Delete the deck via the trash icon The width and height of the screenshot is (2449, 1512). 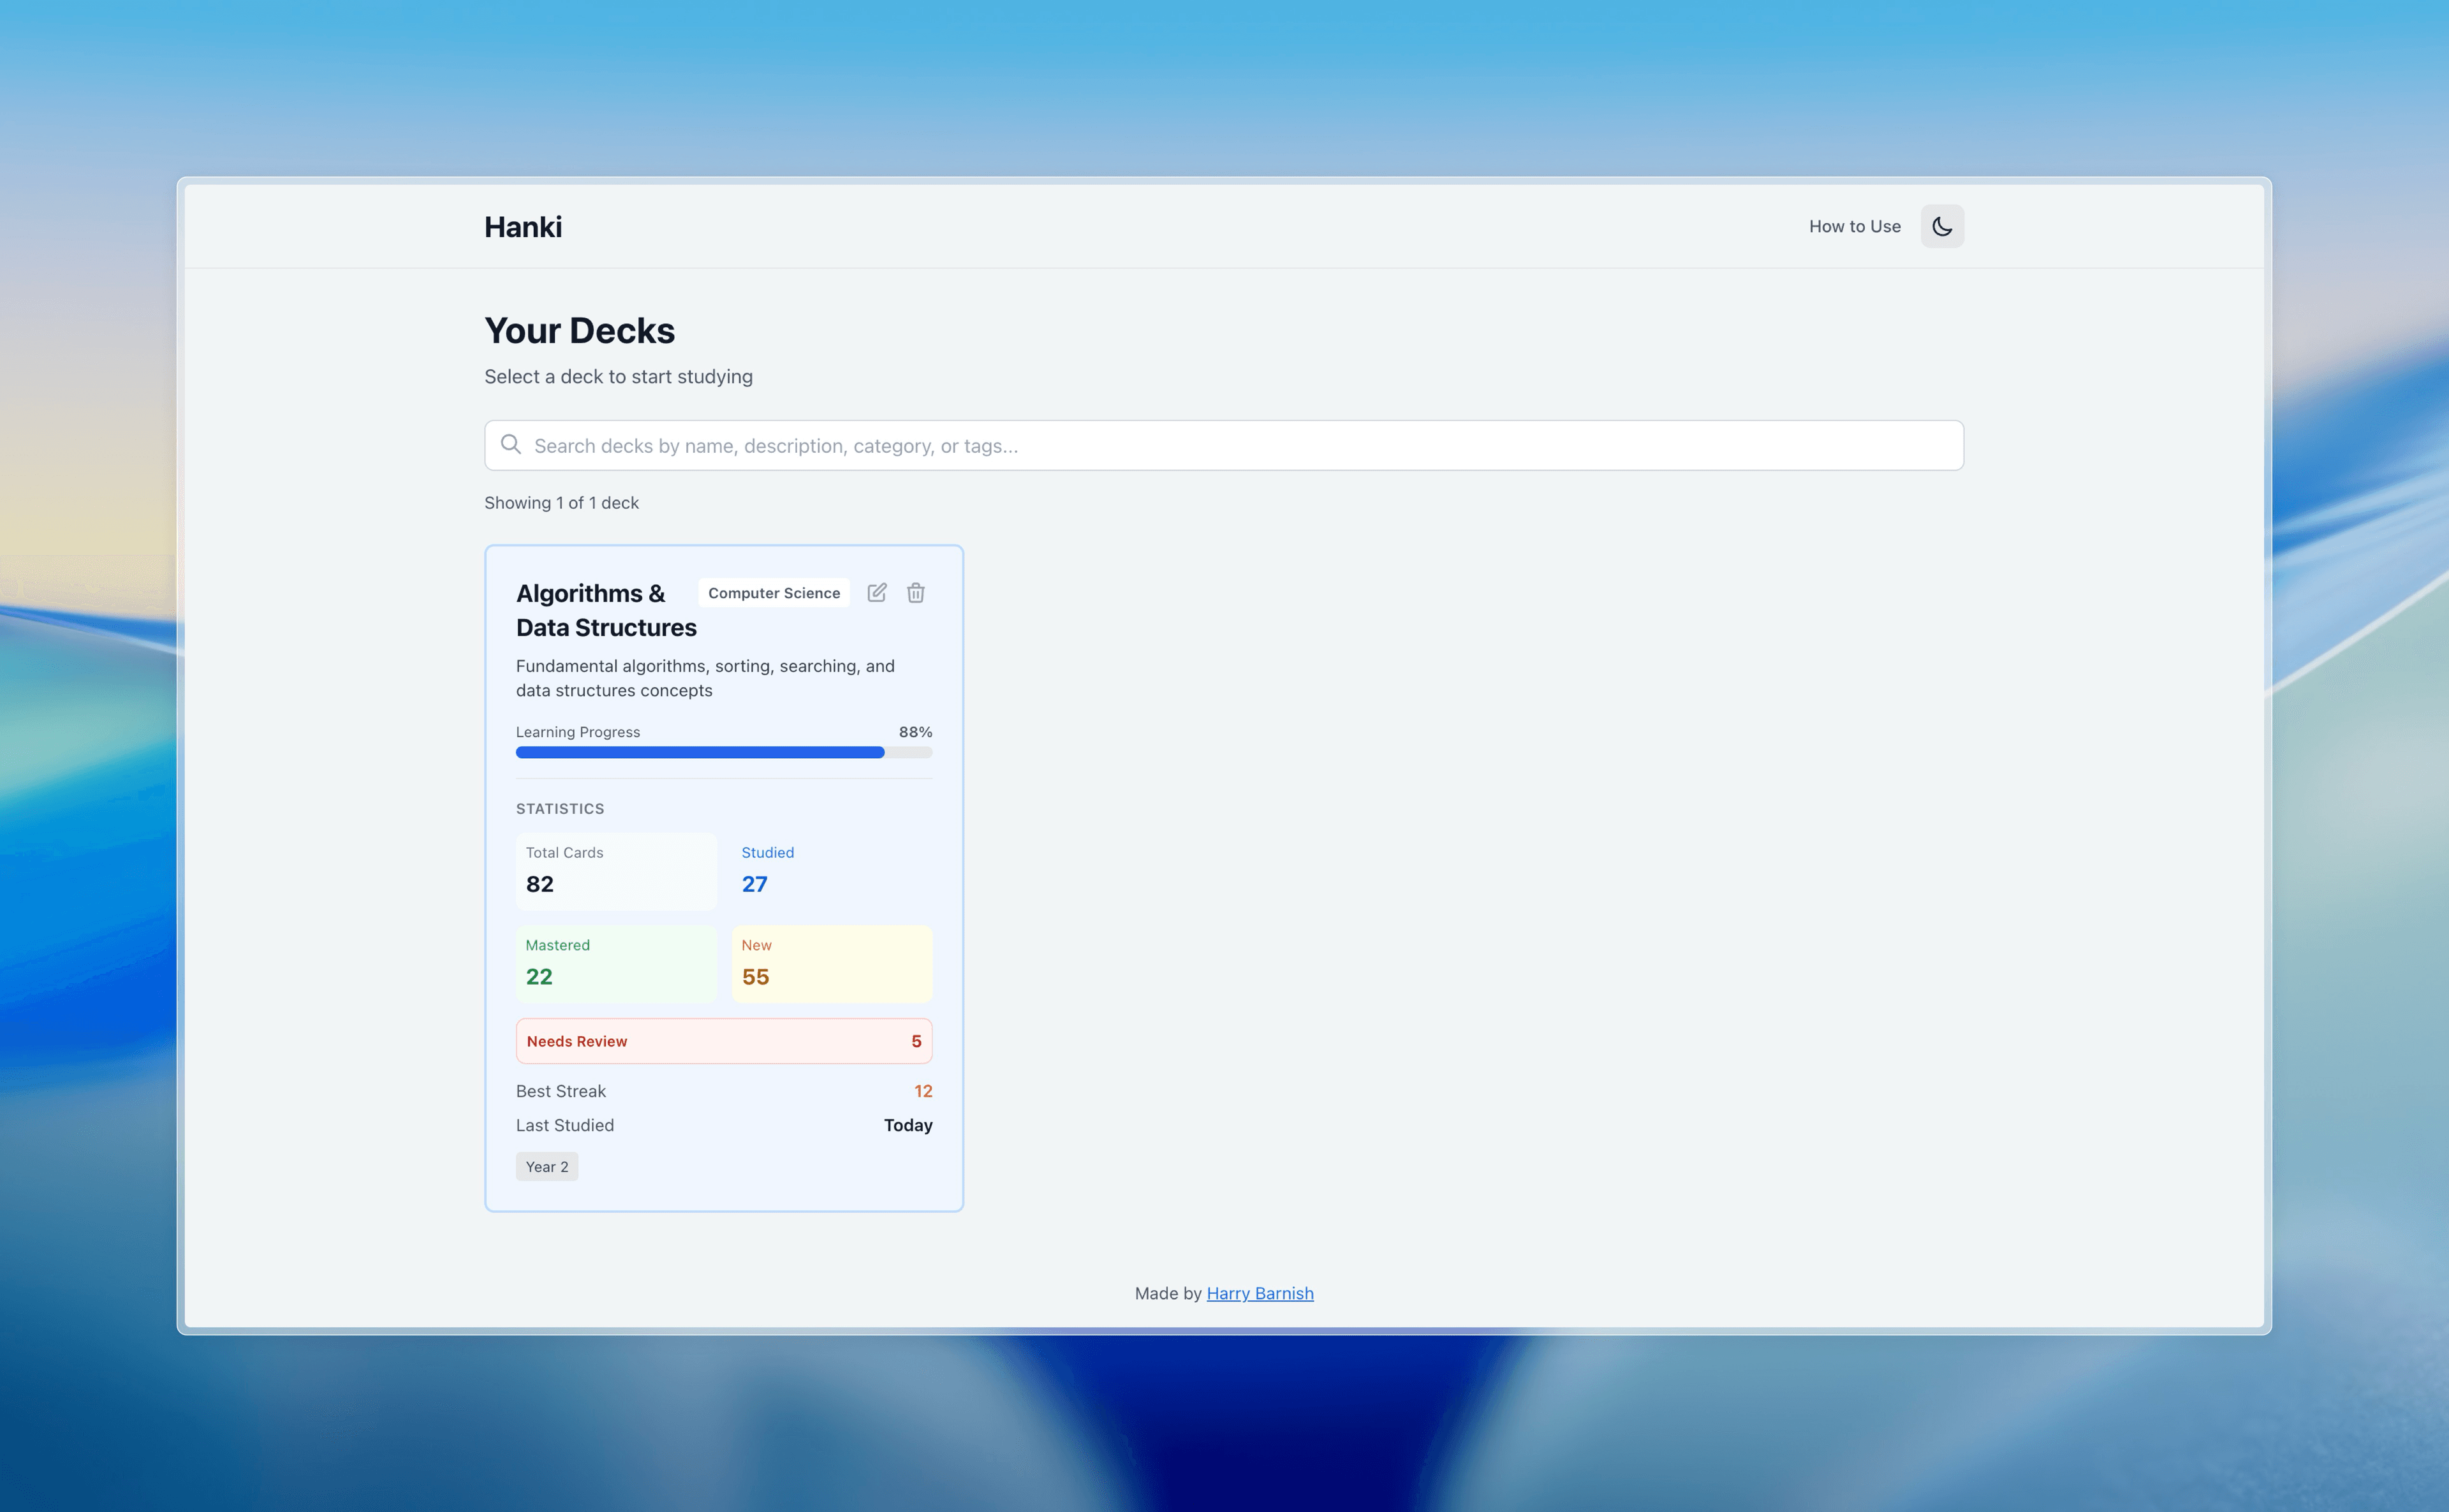pyautogui.click(x=915, y=593)
